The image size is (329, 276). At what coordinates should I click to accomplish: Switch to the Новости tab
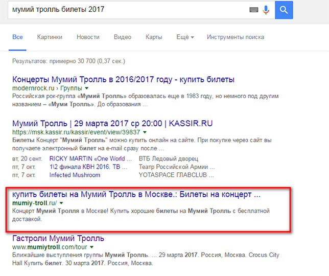(88, 37)
